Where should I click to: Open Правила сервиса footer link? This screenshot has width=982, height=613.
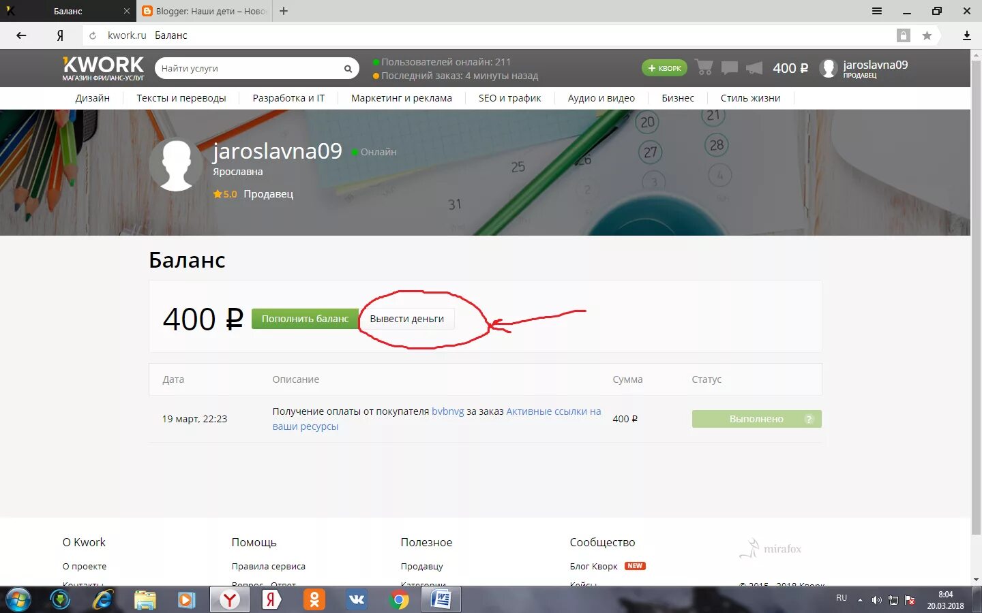click(x=269, y=566)
